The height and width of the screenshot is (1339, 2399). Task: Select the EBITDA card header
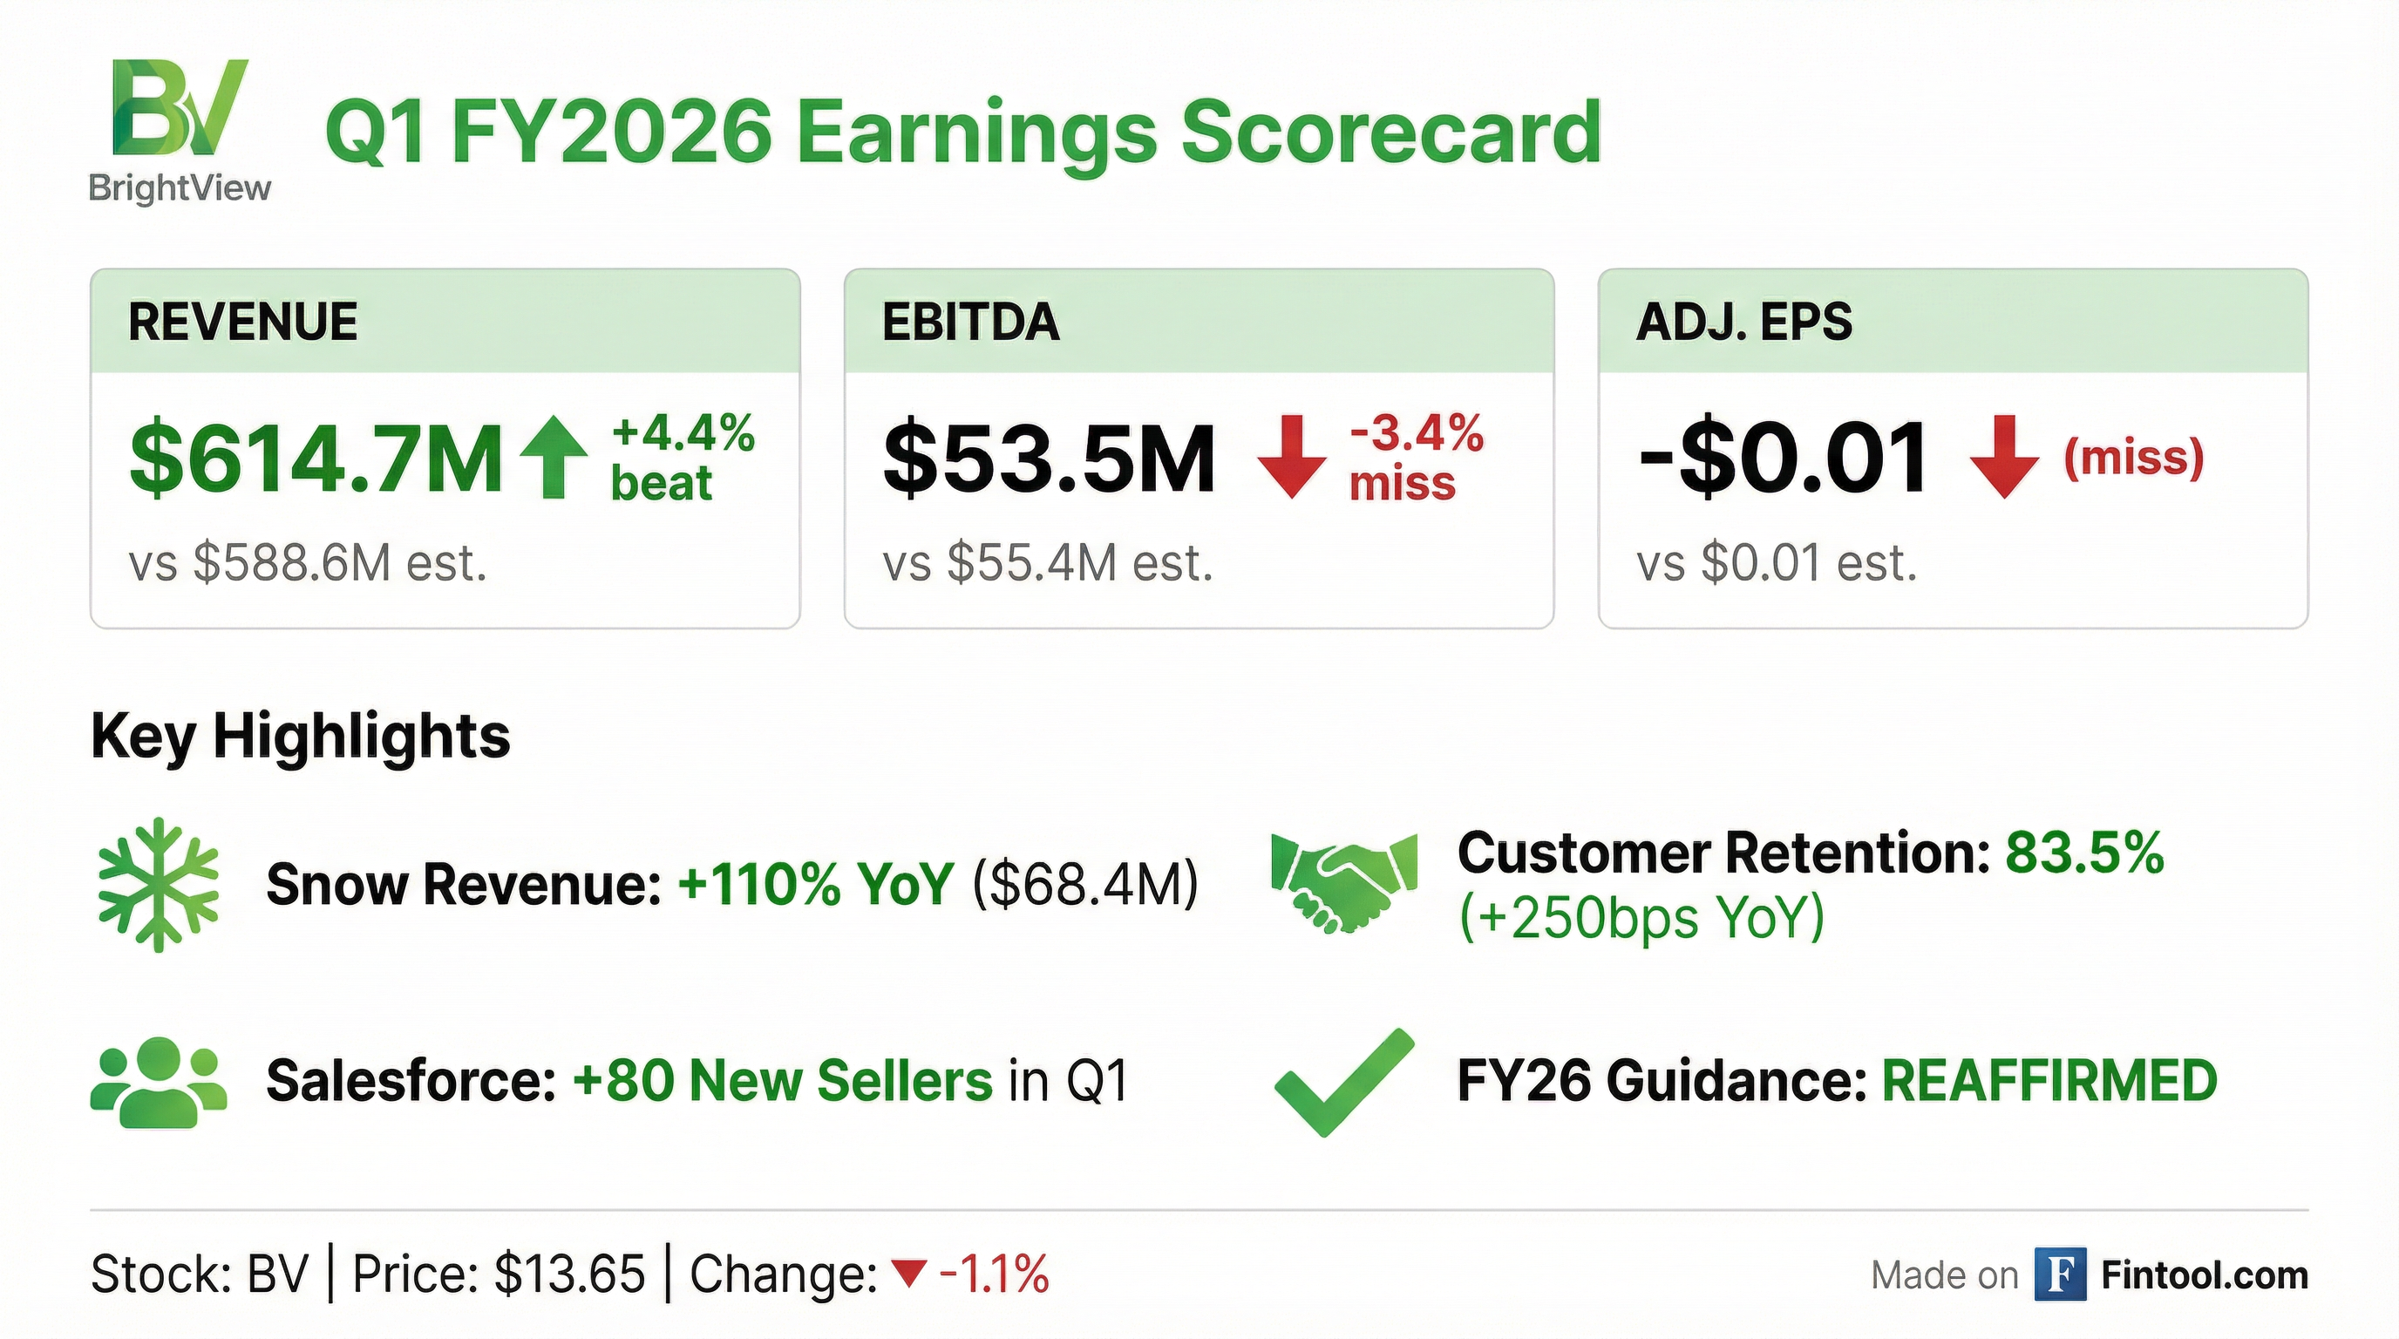click(1199, 323)
